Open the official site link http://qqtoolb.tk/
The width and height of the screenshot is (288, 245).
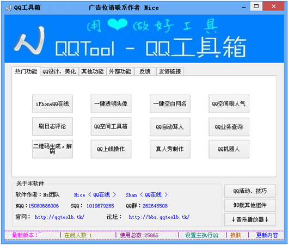[60, 217]
